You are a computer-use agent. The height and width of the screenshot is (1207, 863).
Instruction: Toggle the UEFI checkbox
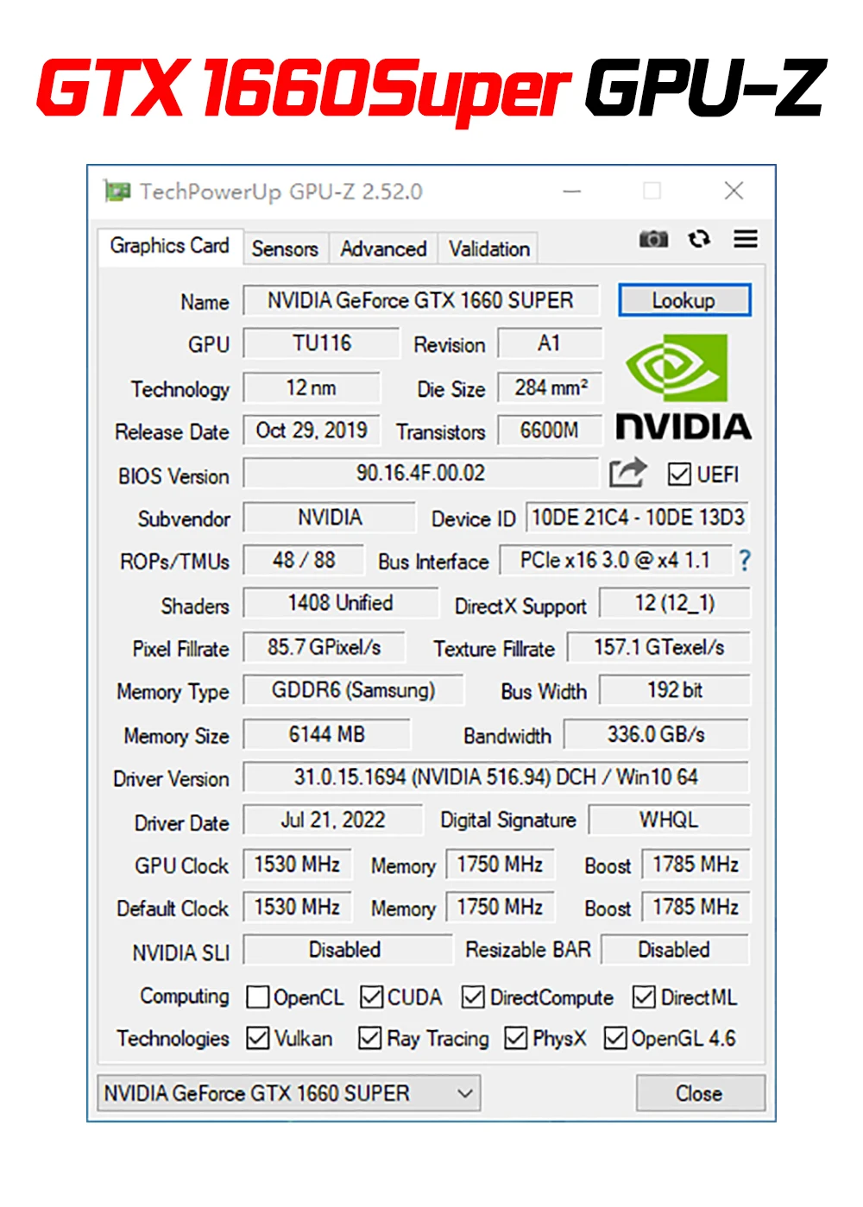click(x=679, y=475)
